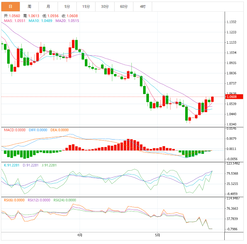Screen dimensions: 247x244
Task: Click the D: 91.2281 indicator label
Action: coord(30,165)
